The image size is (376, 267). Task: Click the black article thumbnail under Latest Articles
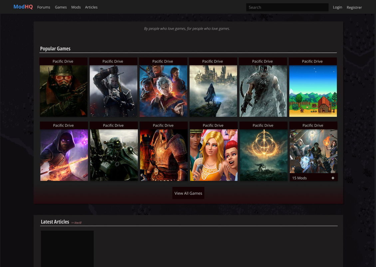tap(67, 249)
